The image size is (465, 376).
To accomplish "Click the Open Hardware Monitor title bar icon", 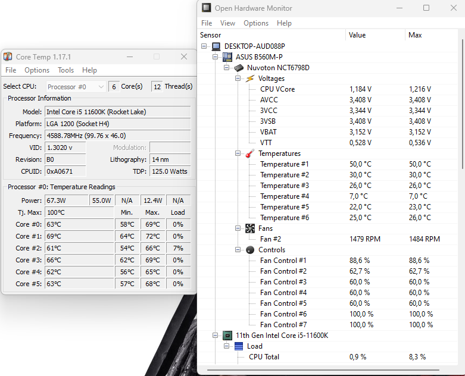I will click(x=207, y=8).
